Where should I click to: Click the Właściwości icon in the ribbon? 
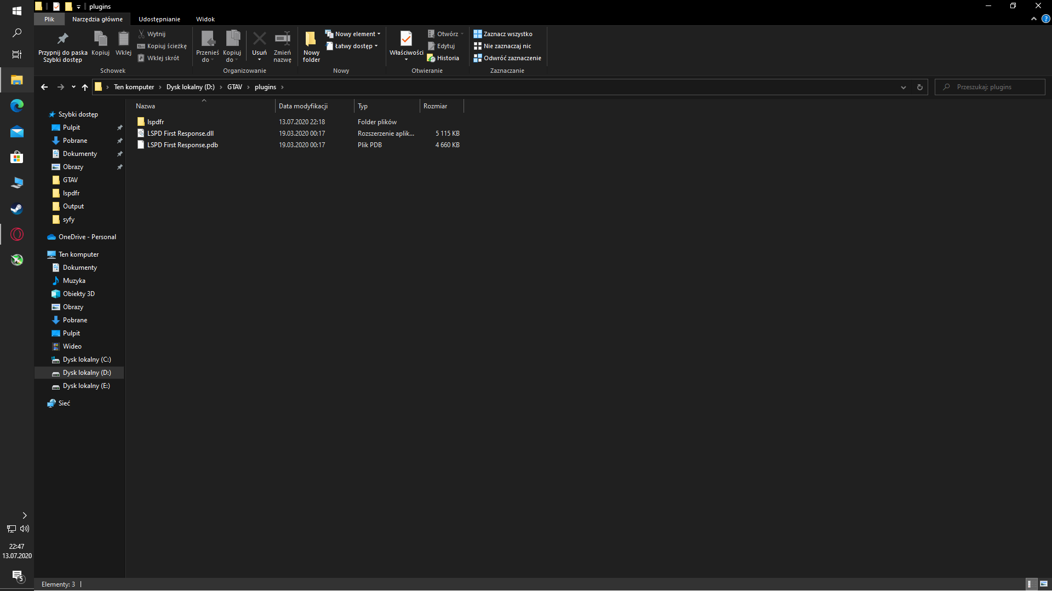(x=406, y=39)
